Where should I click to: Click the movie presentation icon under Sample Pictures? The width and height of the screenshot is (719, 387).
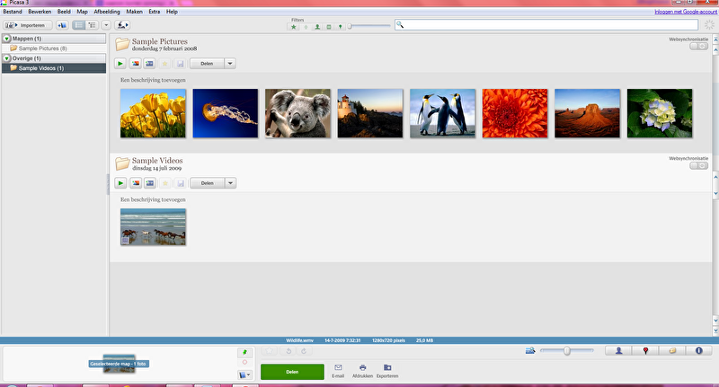pos(149,64)
